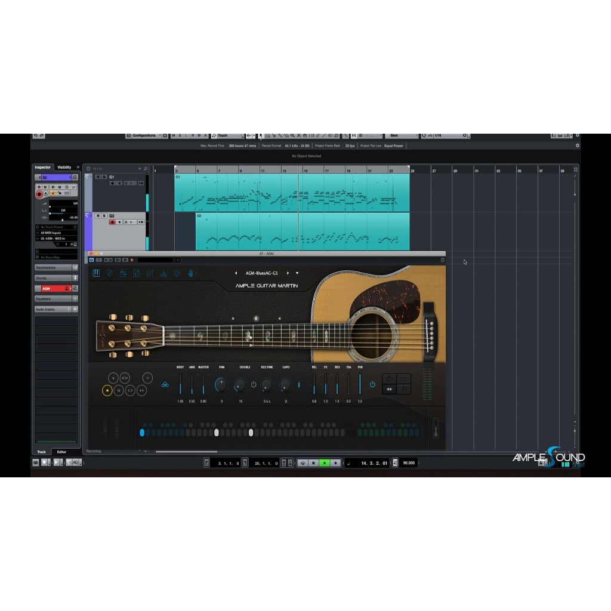Toggle the Double power switch in the plugin
The image size is (611, 611).
click(254, 384)
